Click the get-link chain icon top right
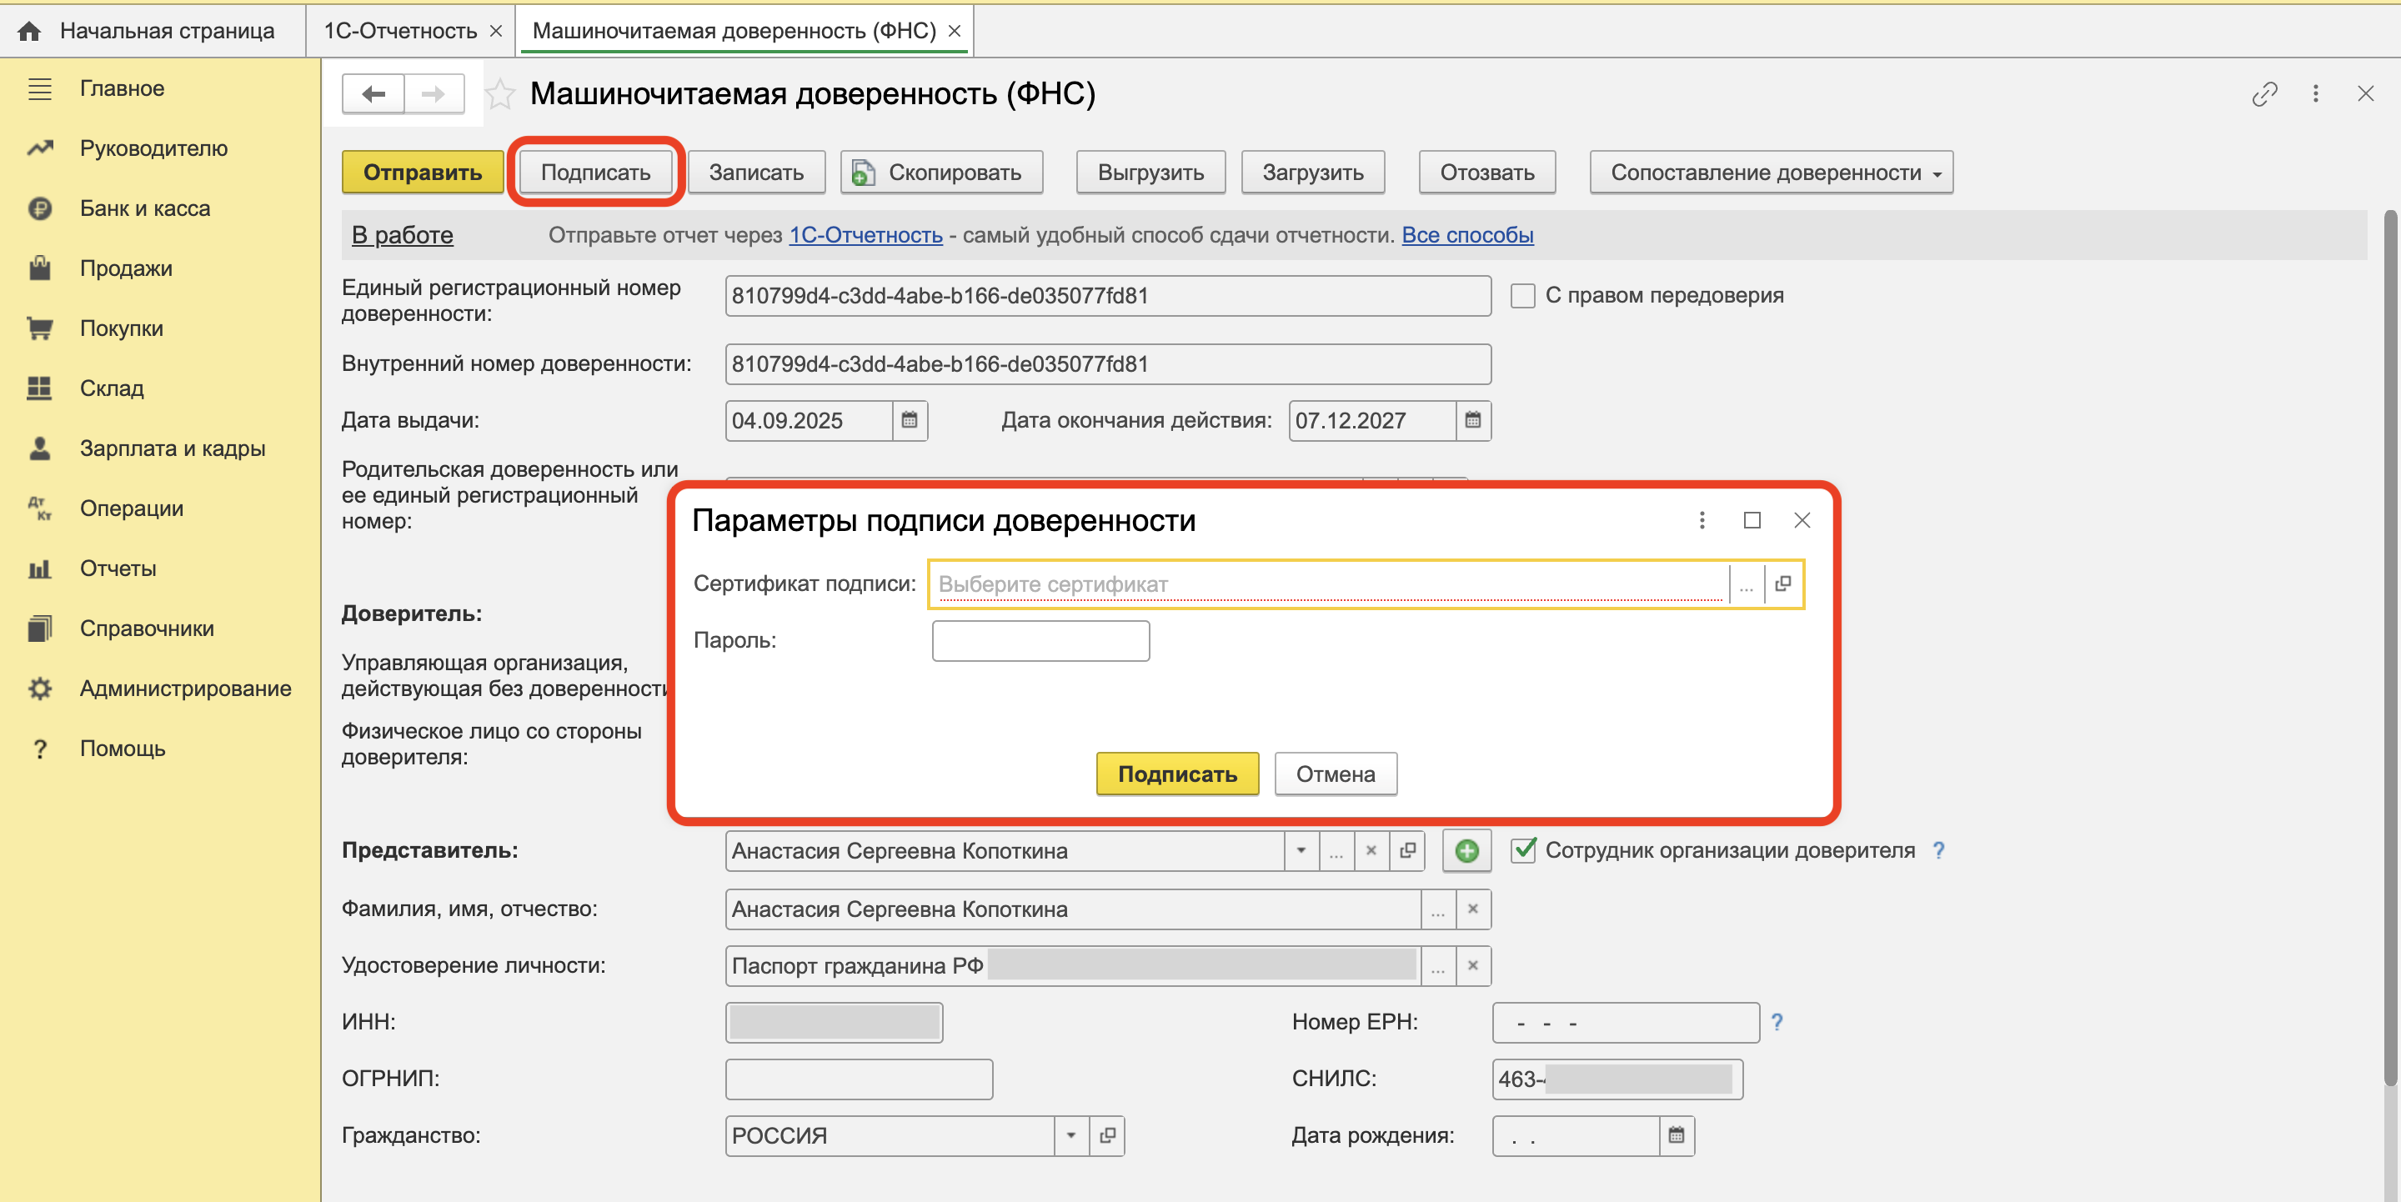The height and width of the screenshot is (1202, 2401). pyautogui.click(x=2265, y=94)
